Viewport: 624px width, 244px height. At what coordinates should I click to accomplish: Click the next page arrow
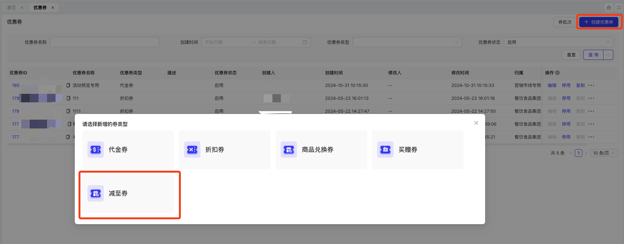(586, 153)
